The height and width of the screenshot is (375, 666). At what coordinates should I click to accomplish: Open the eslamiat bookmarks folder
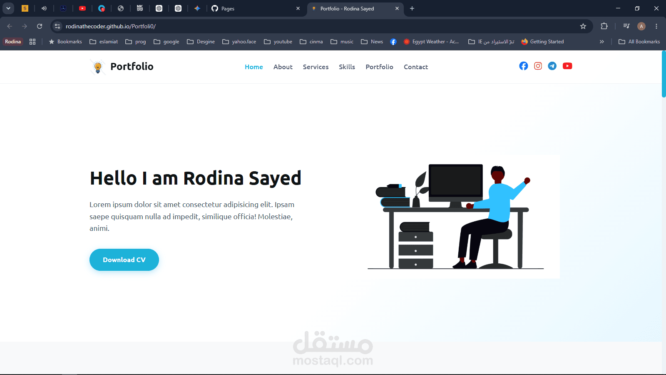[104, 42]
